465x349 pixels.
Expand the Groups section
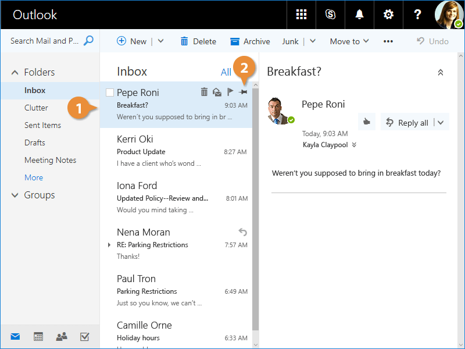coord(15,195)
